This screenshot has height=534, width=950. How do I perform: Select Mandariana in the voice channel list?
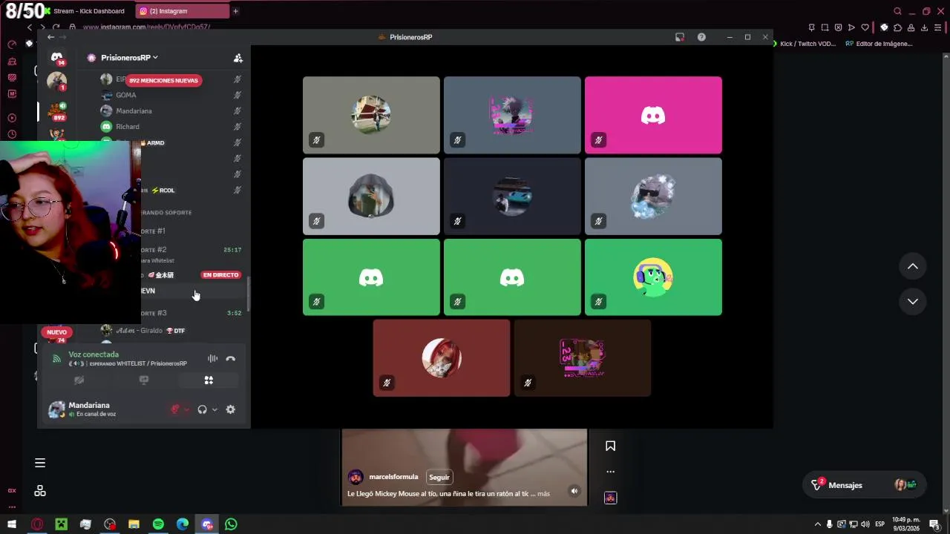[134, 111]
